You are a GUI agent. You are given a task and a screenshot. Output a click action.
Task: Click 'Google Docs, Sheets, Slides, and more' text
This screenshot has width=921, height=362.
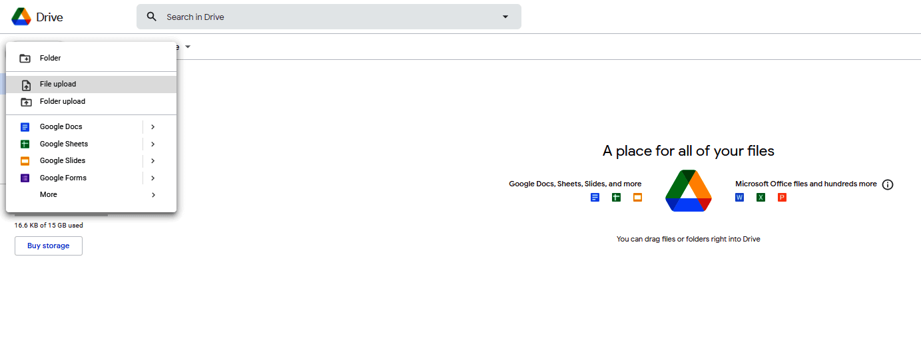(575, 184)
